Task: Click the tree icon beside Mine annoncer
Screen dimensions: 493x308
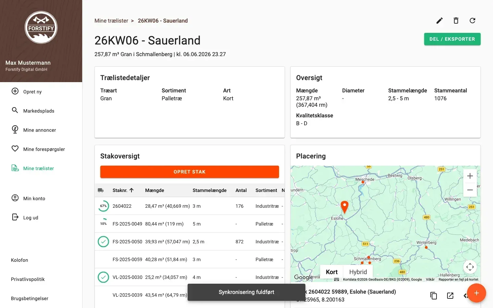Action: [x=15, y=129]
